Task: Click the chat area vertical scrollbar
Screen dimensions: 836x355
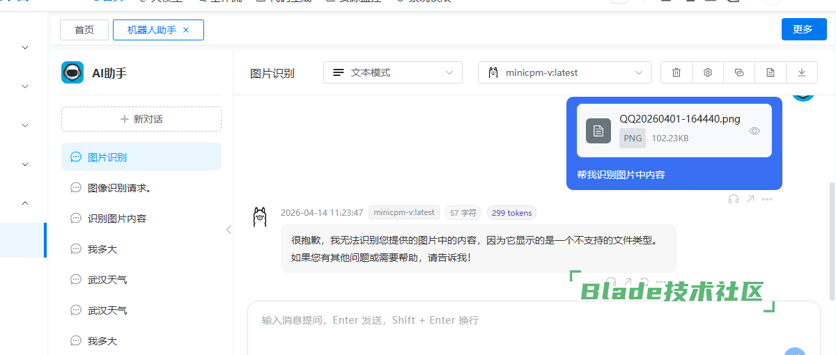Action: click(x=830, y=240)
